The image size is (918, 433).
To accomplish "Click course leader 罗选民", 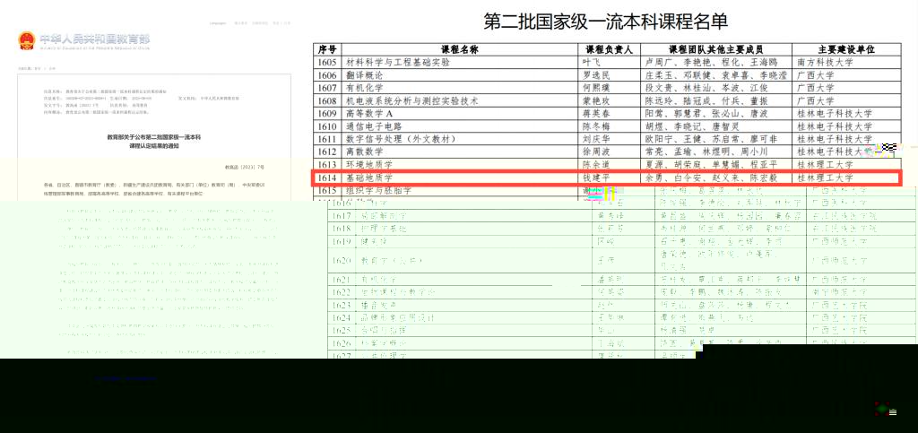I will [x=596, y=75].
